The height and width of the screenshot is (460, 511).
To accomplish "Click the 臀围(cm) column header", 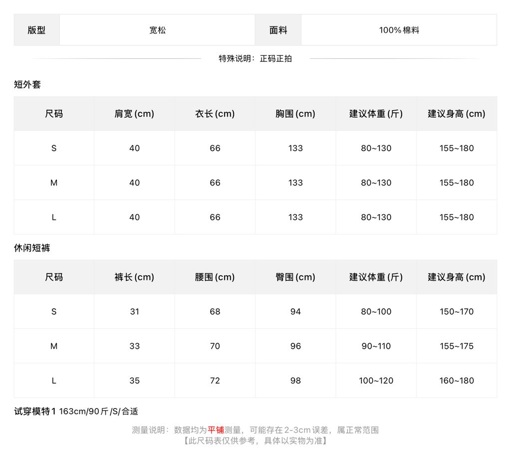I will [x=295, y=277].
